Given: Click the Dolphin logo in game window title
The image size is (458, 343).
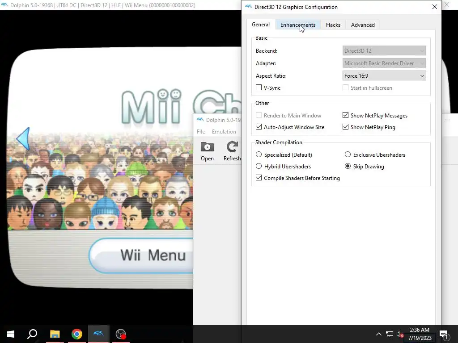Looking at the screenshot, I should pyautogui.click(x=4, y=5).
